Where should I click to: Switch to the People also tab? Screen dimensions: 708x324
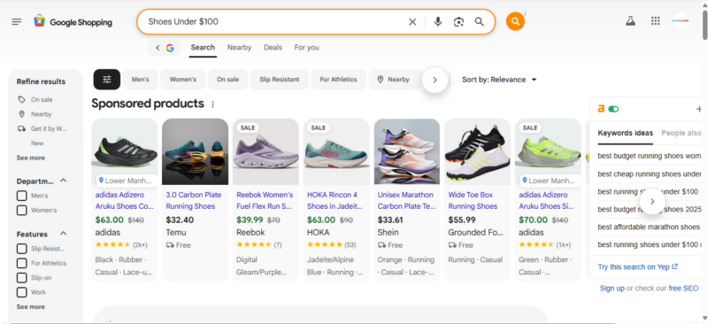681,134
